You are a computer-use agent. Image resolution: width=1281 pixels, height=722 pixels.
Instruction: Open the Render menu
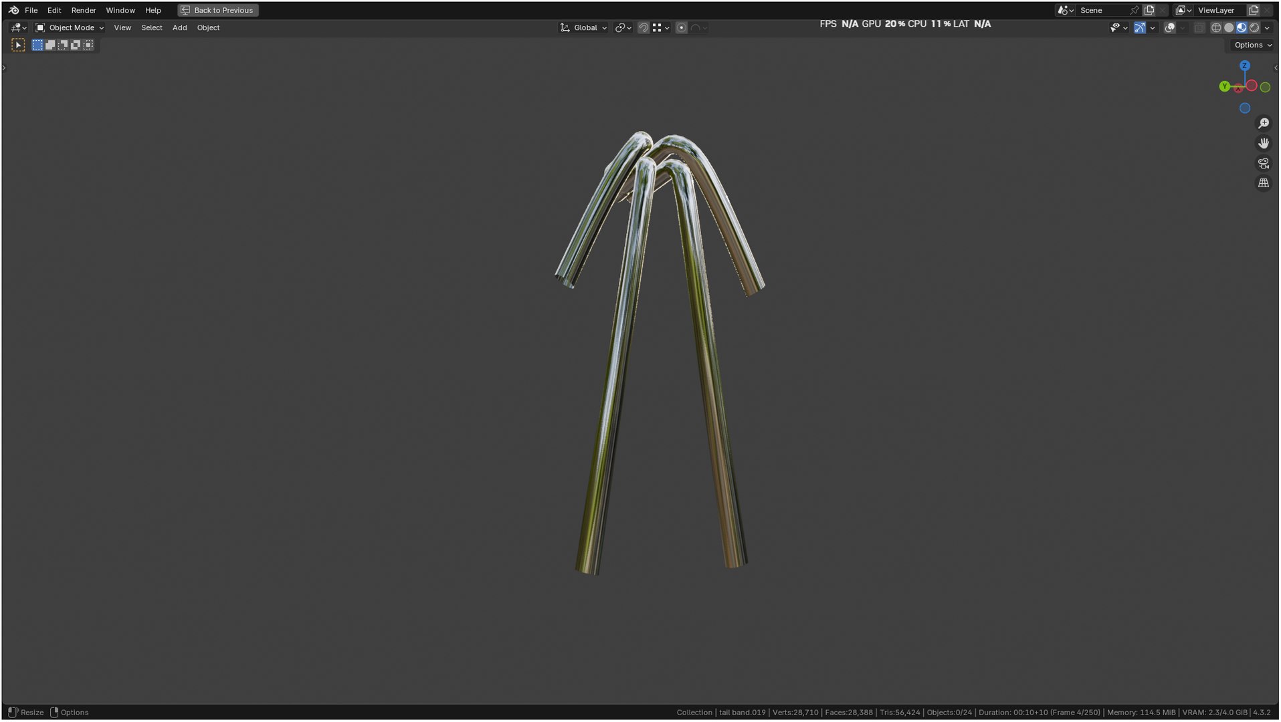coord(84,10)
